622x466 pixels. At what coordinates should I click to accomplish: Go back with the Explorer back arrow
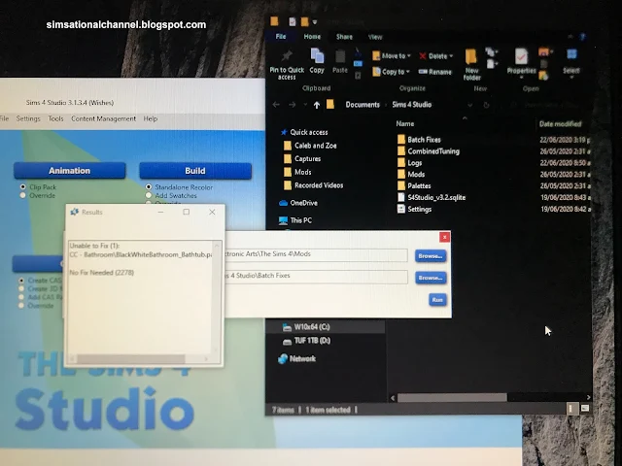coord(276,105)
